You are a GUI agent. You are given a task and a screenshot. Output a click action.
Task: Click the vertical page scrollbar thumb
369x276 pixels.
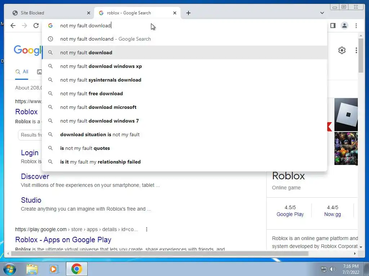[361, 55]
